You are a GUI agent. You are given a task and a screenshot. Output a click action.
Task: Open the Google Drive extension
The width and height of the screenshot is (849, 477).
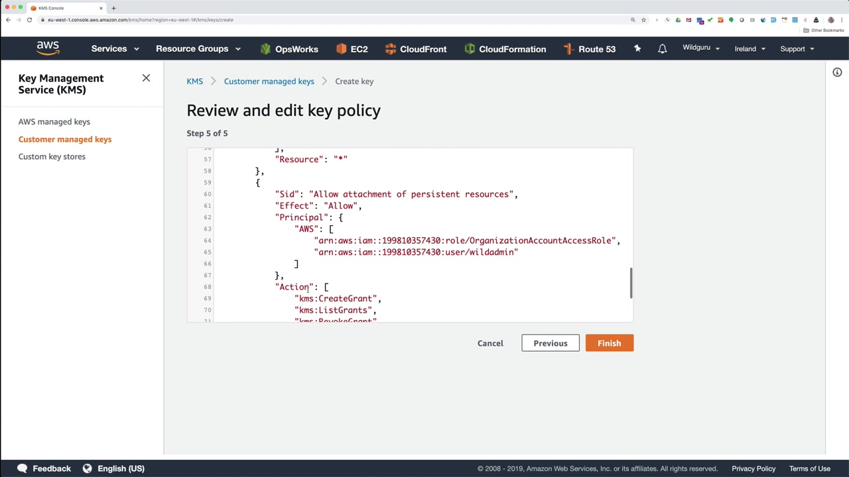pyautogui.click(x=678, y=20)
